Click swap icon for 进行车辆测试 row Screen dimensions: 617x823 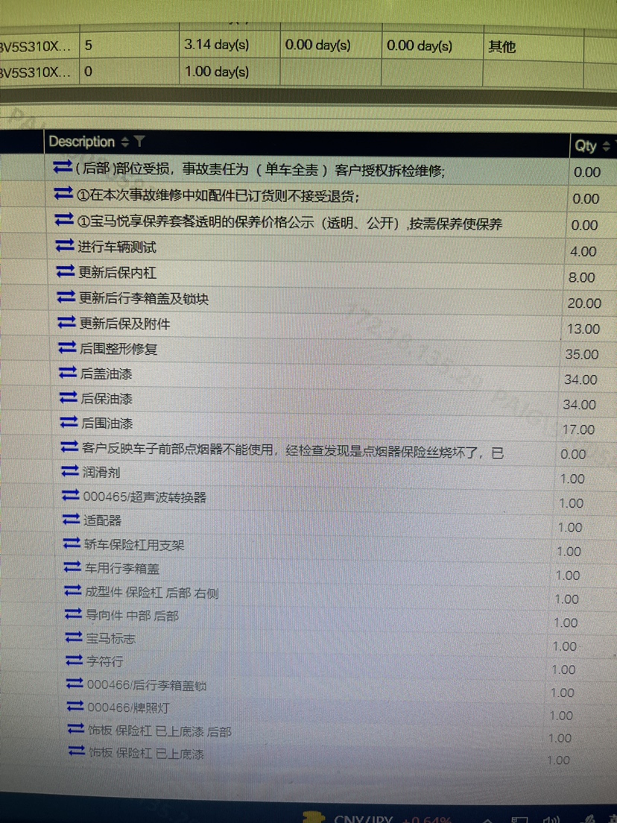coord(65,245)
